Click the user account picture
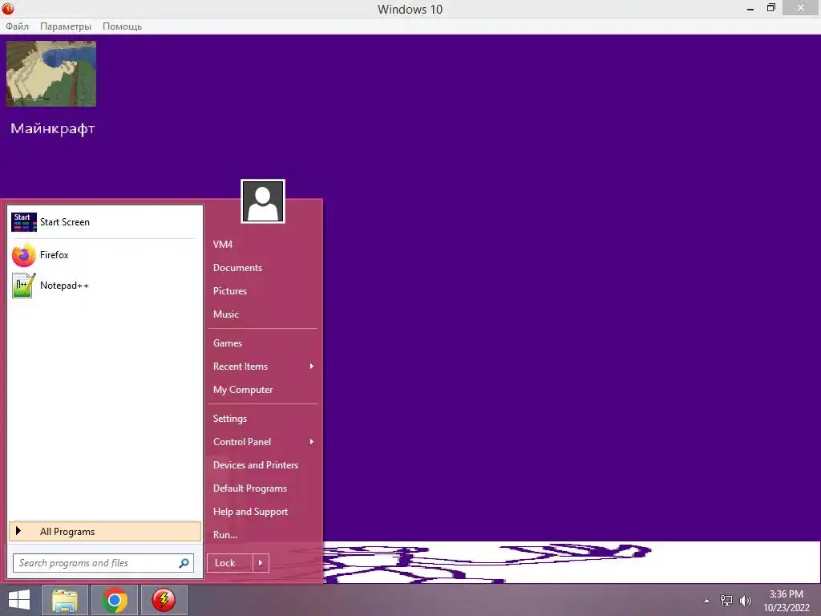 tap(263, 201)
